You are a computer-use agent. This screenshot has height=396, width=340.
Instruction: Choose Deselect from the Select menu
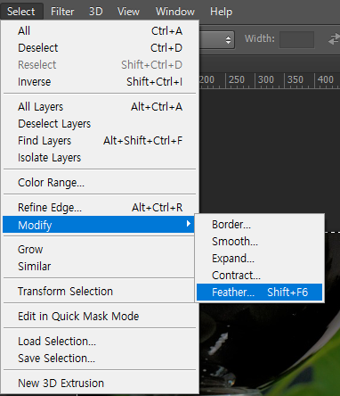tap(101, 48)
